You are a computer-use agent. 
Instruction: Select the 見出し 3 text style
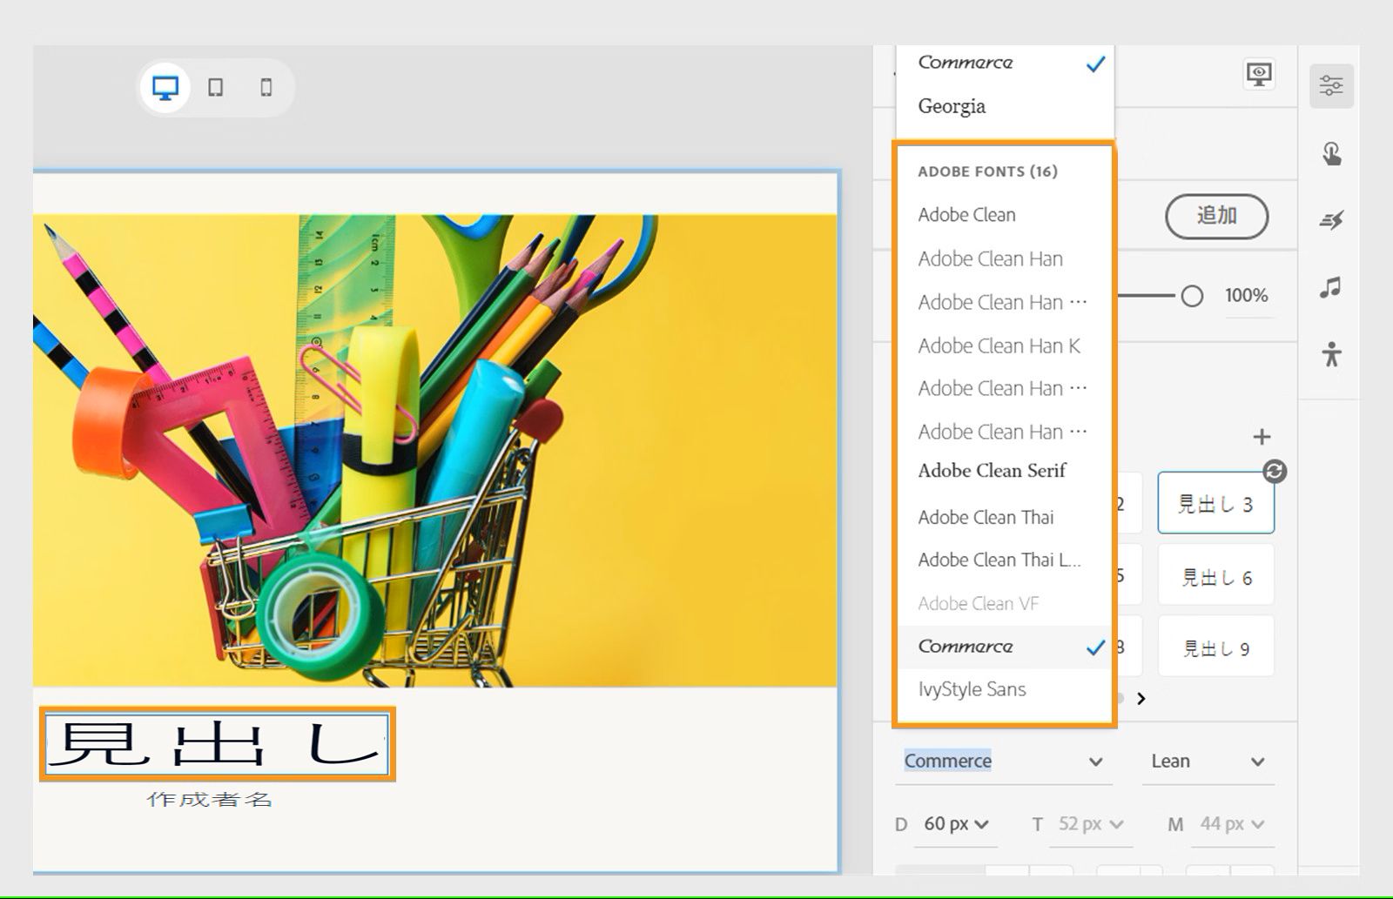tap(1215, 503)
